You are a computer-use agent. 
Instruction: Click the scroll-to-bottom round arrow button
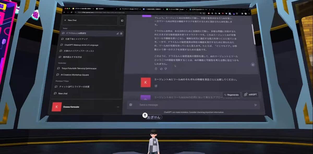point(252,65)
